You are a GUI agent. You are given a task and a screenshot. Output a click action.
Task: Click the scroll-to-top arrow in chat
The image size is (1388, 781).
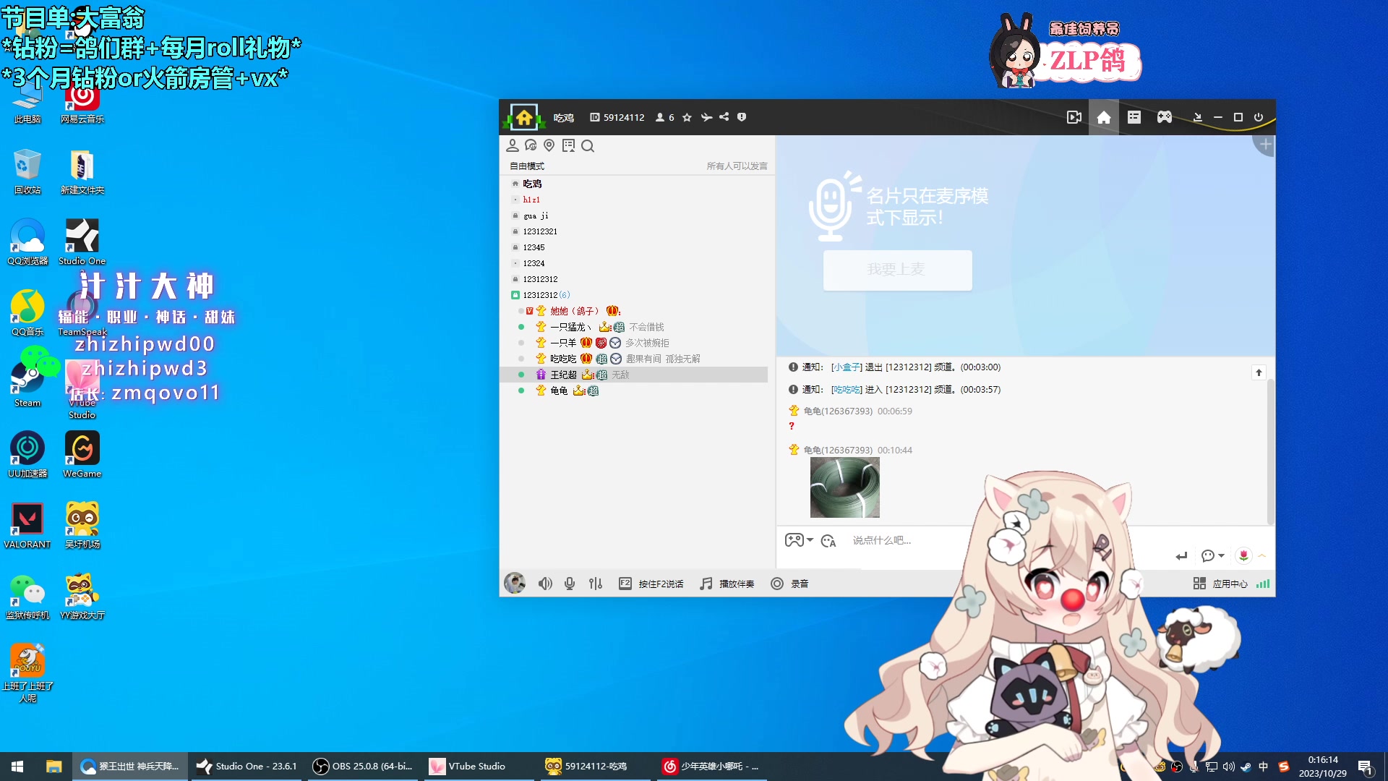[x=1259, y=372]
